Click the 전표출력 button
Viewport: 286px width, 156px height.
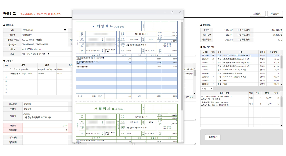275,14
